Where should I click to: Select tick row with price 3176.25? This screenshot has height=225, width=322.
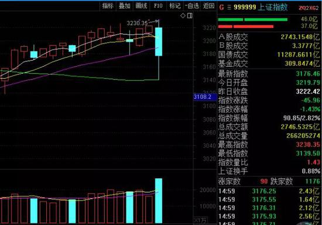(x=269, y=191)
